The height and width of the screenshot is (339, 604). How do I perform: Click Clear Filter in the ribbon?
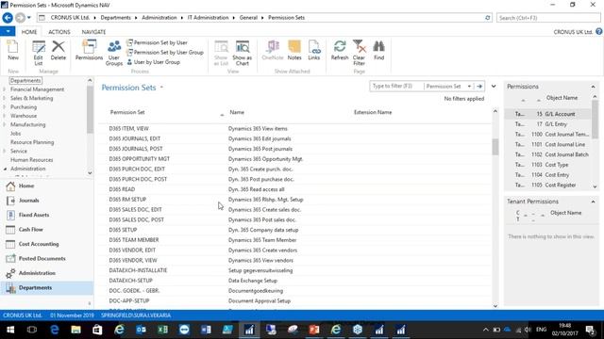click(359, 53)
